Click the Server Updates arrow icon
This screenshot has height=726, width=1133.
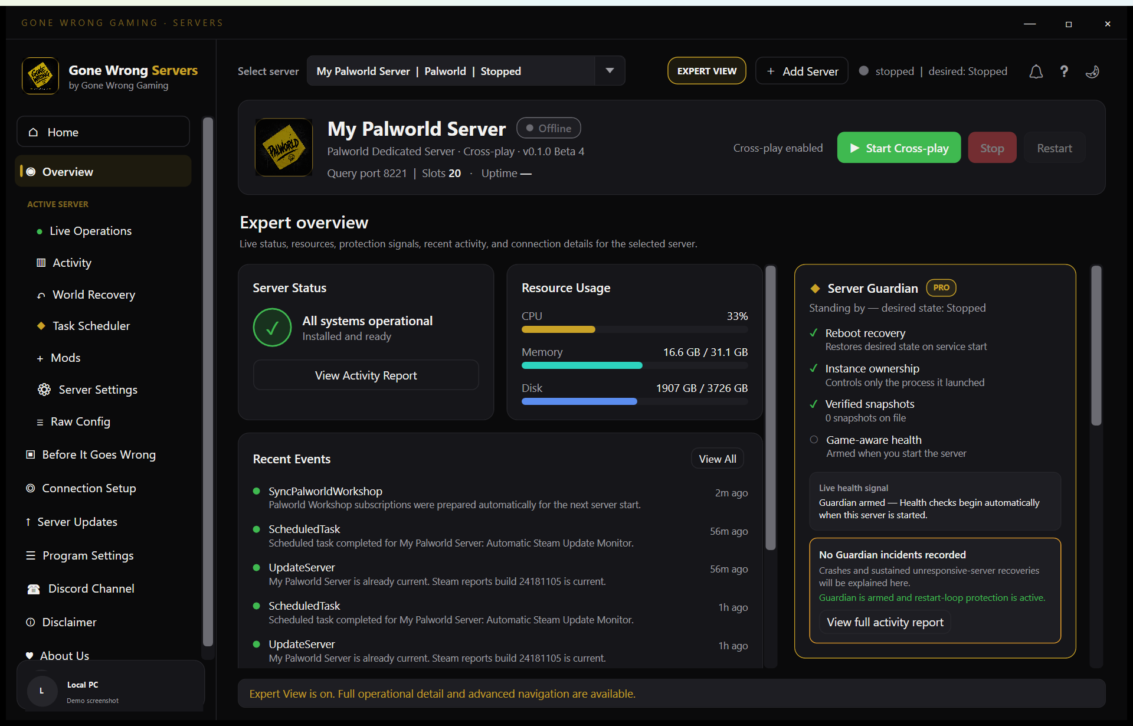pyautogui.click(x=28, y=522)
